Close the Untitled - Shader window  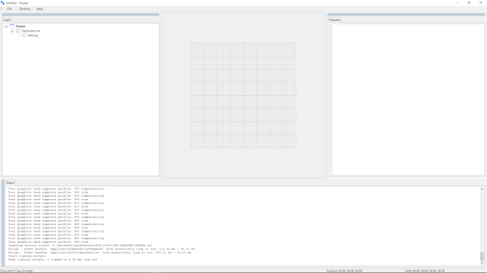(480, 3)
